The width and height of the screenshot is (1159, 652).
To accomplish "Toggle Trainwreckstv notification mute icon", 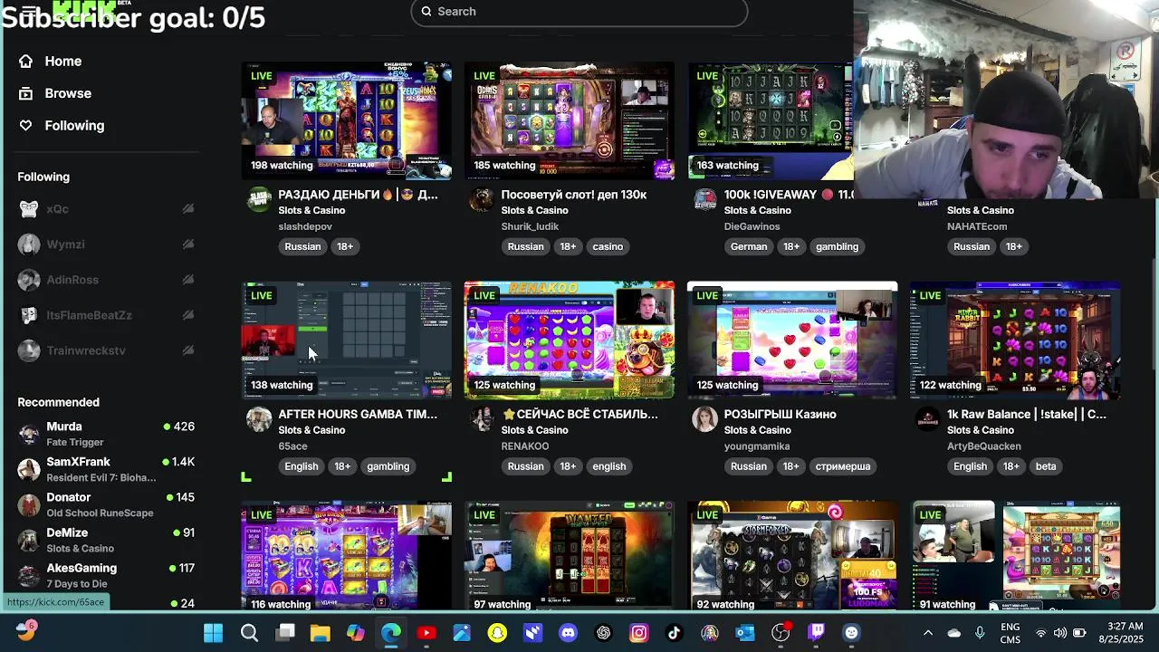I will click(188, 350).
